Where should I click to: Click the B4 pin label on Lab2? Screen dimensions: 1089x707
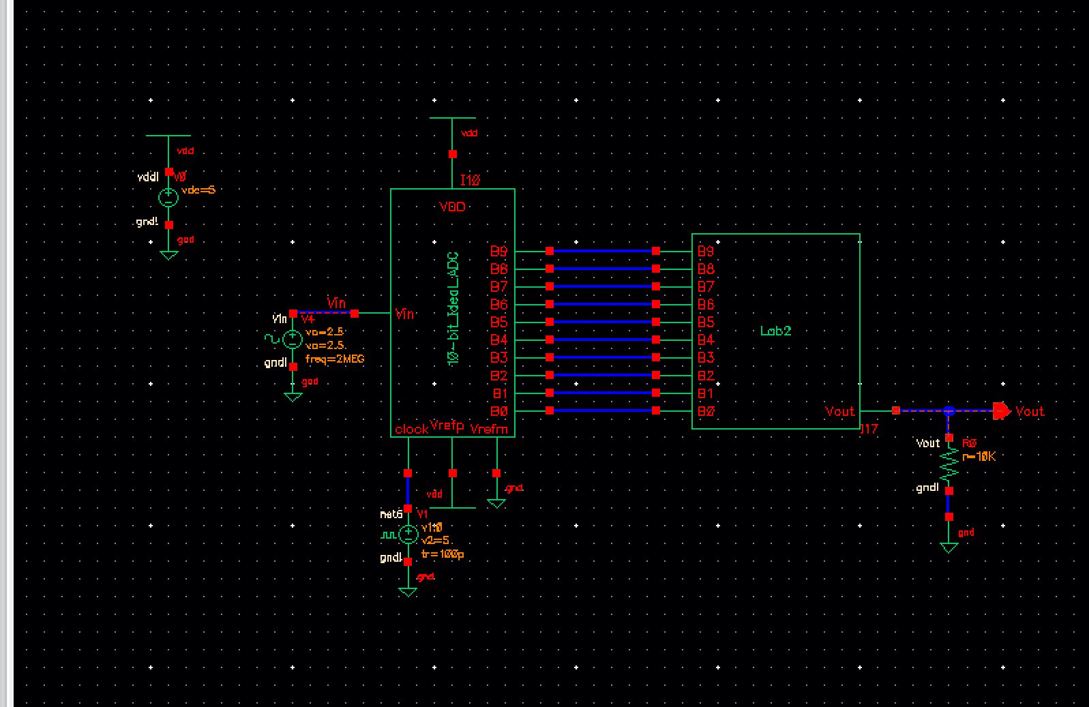click(706, 340)
